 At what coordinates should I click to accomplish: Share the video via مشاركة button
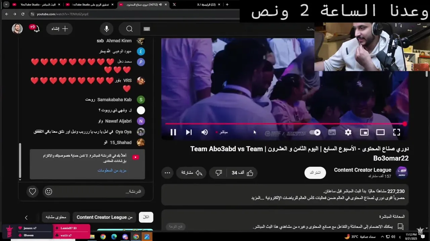(191, 173)
